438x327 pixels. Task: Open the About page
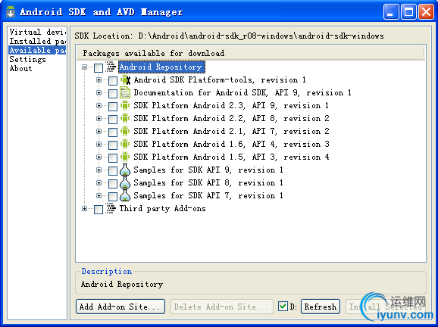[20, 68]
